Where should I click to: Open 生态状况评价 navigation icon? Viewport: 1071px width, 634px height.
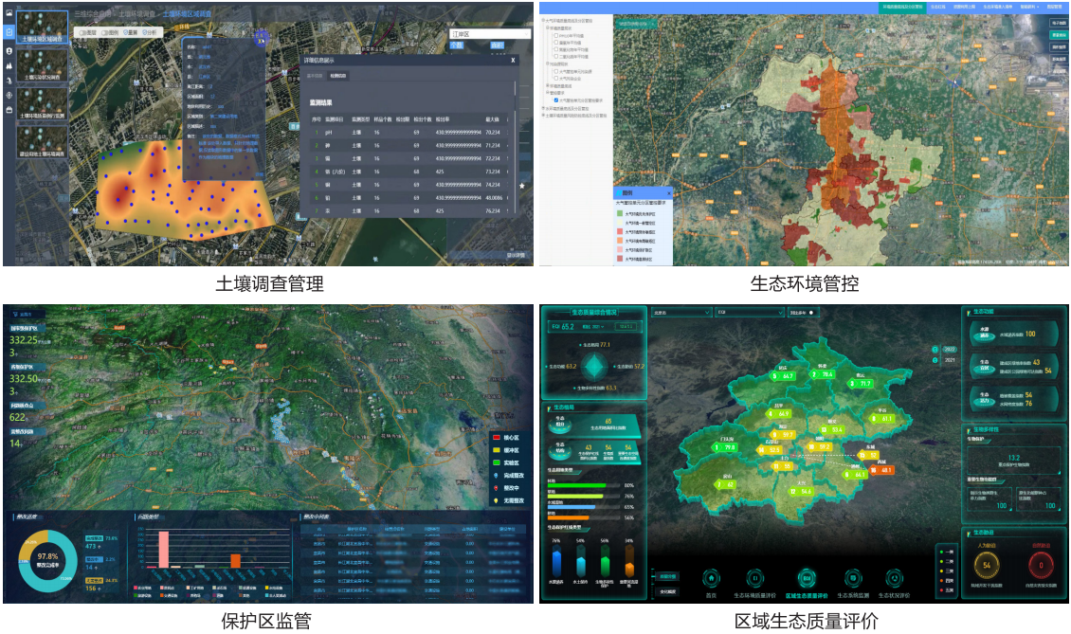click(893, 577)
